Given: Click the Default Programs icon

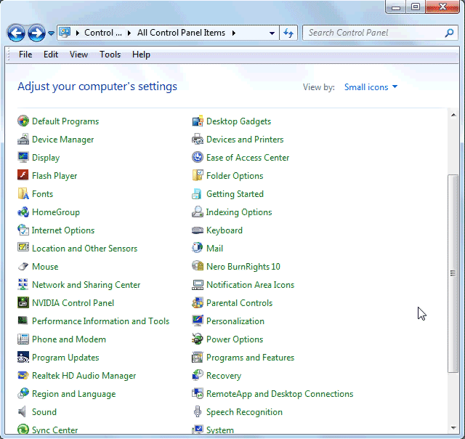Looking at the screenshot, I should point(23,121).
